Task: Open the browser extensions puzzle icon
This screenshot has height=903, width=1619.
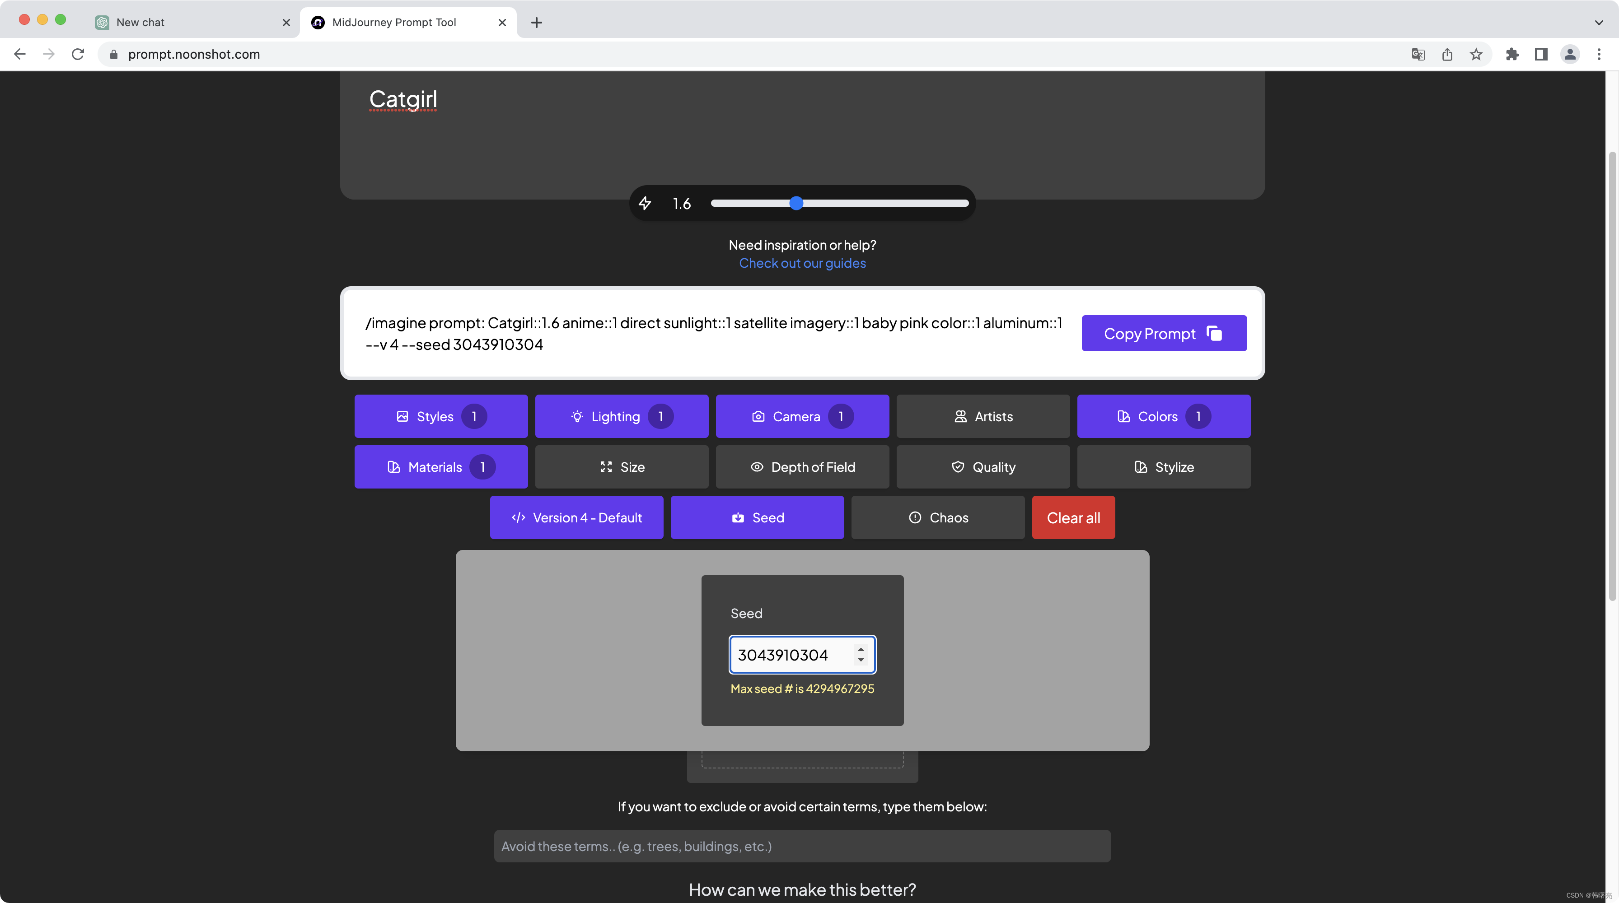Action: click(1512, 55)
